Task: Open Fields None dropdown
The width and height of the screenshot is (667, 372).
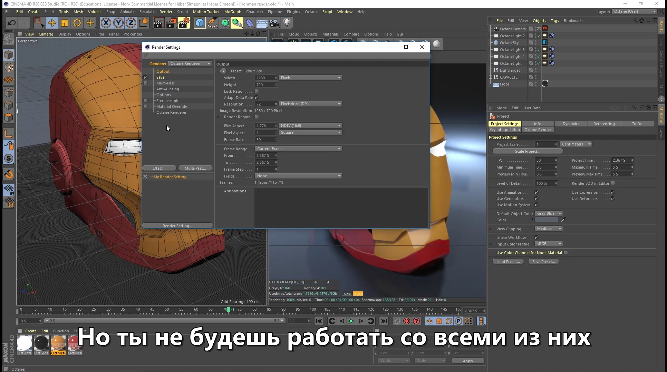Action: pyautogui.click(x=298, y=176)
